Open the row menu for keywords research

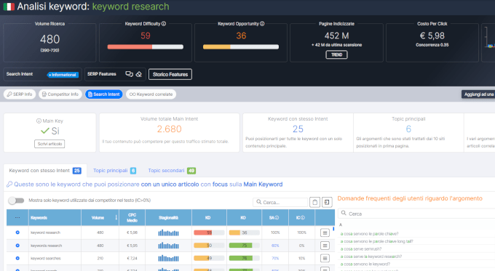[x=325, y=246]
